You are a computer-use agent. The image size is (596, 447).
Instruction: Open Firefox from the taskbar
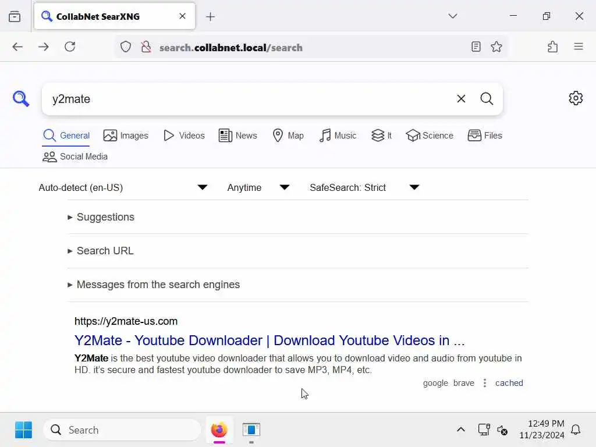(x=219, y=430)
